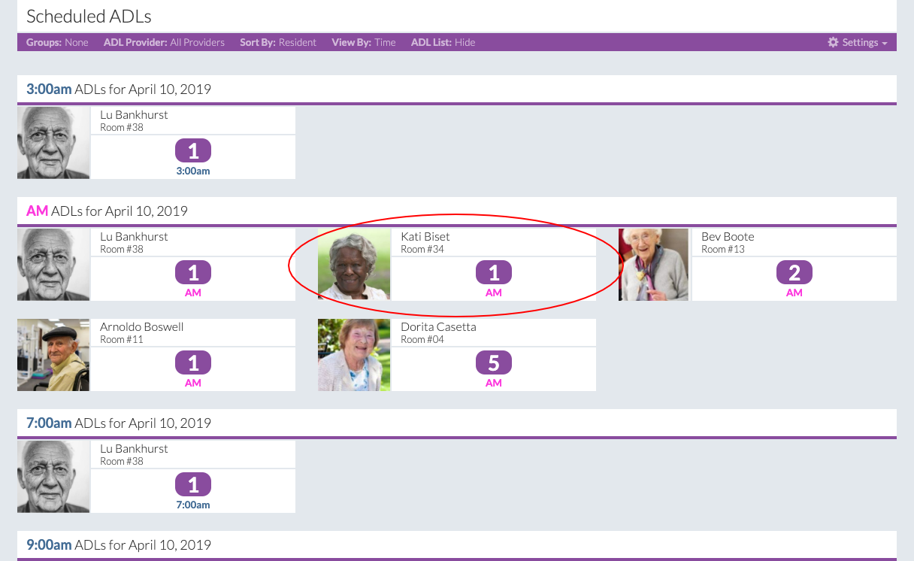Click Room #34 text under Kati Biset

pyautogui.click(x=422, y=249)
